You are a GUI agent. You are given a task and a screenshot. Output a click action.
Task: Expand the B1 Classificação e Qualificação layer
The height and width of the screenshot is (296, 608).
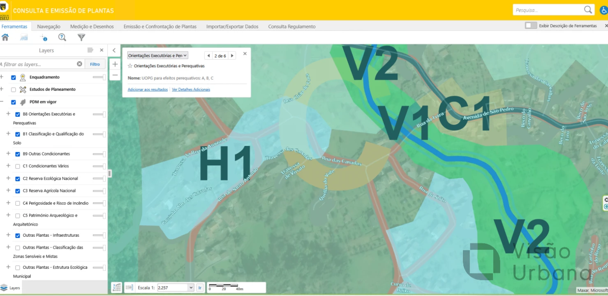point(8,134)
